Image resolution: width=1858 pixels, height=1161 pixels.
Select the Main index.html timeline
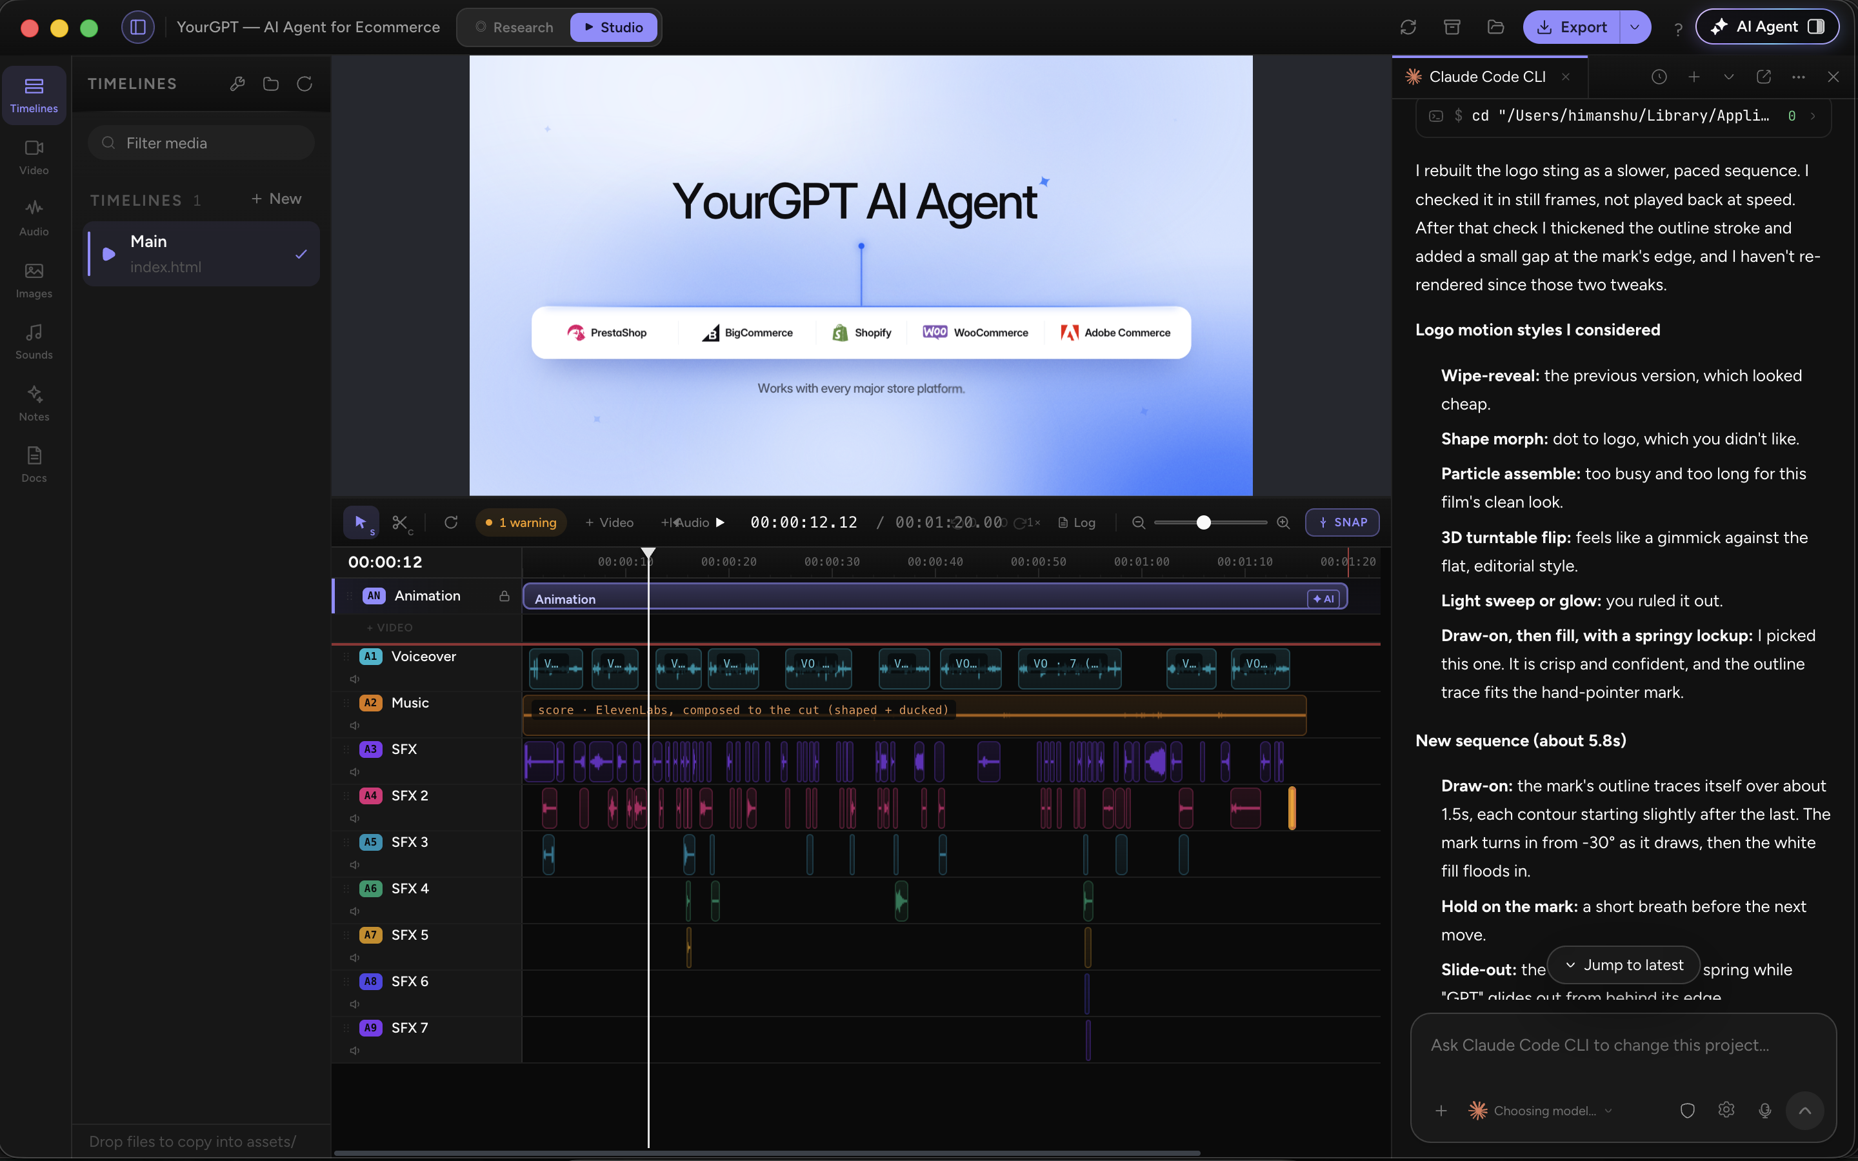201,254
